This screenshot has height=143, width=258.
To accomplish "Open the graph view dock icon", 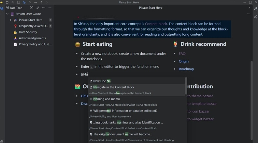I will [x=256, y=9].
